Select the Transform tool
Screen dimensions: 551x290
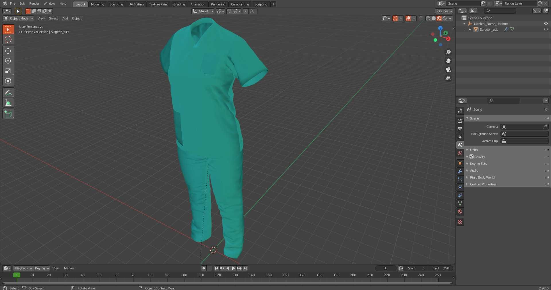point(8,81)
